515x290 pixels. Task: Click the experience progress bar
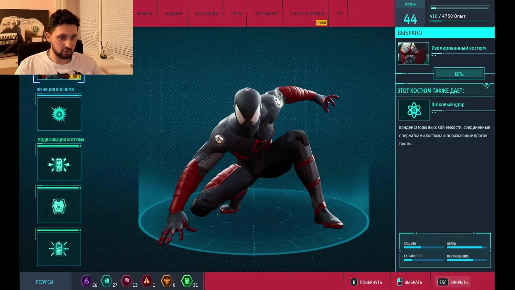(x=460, y=8)
